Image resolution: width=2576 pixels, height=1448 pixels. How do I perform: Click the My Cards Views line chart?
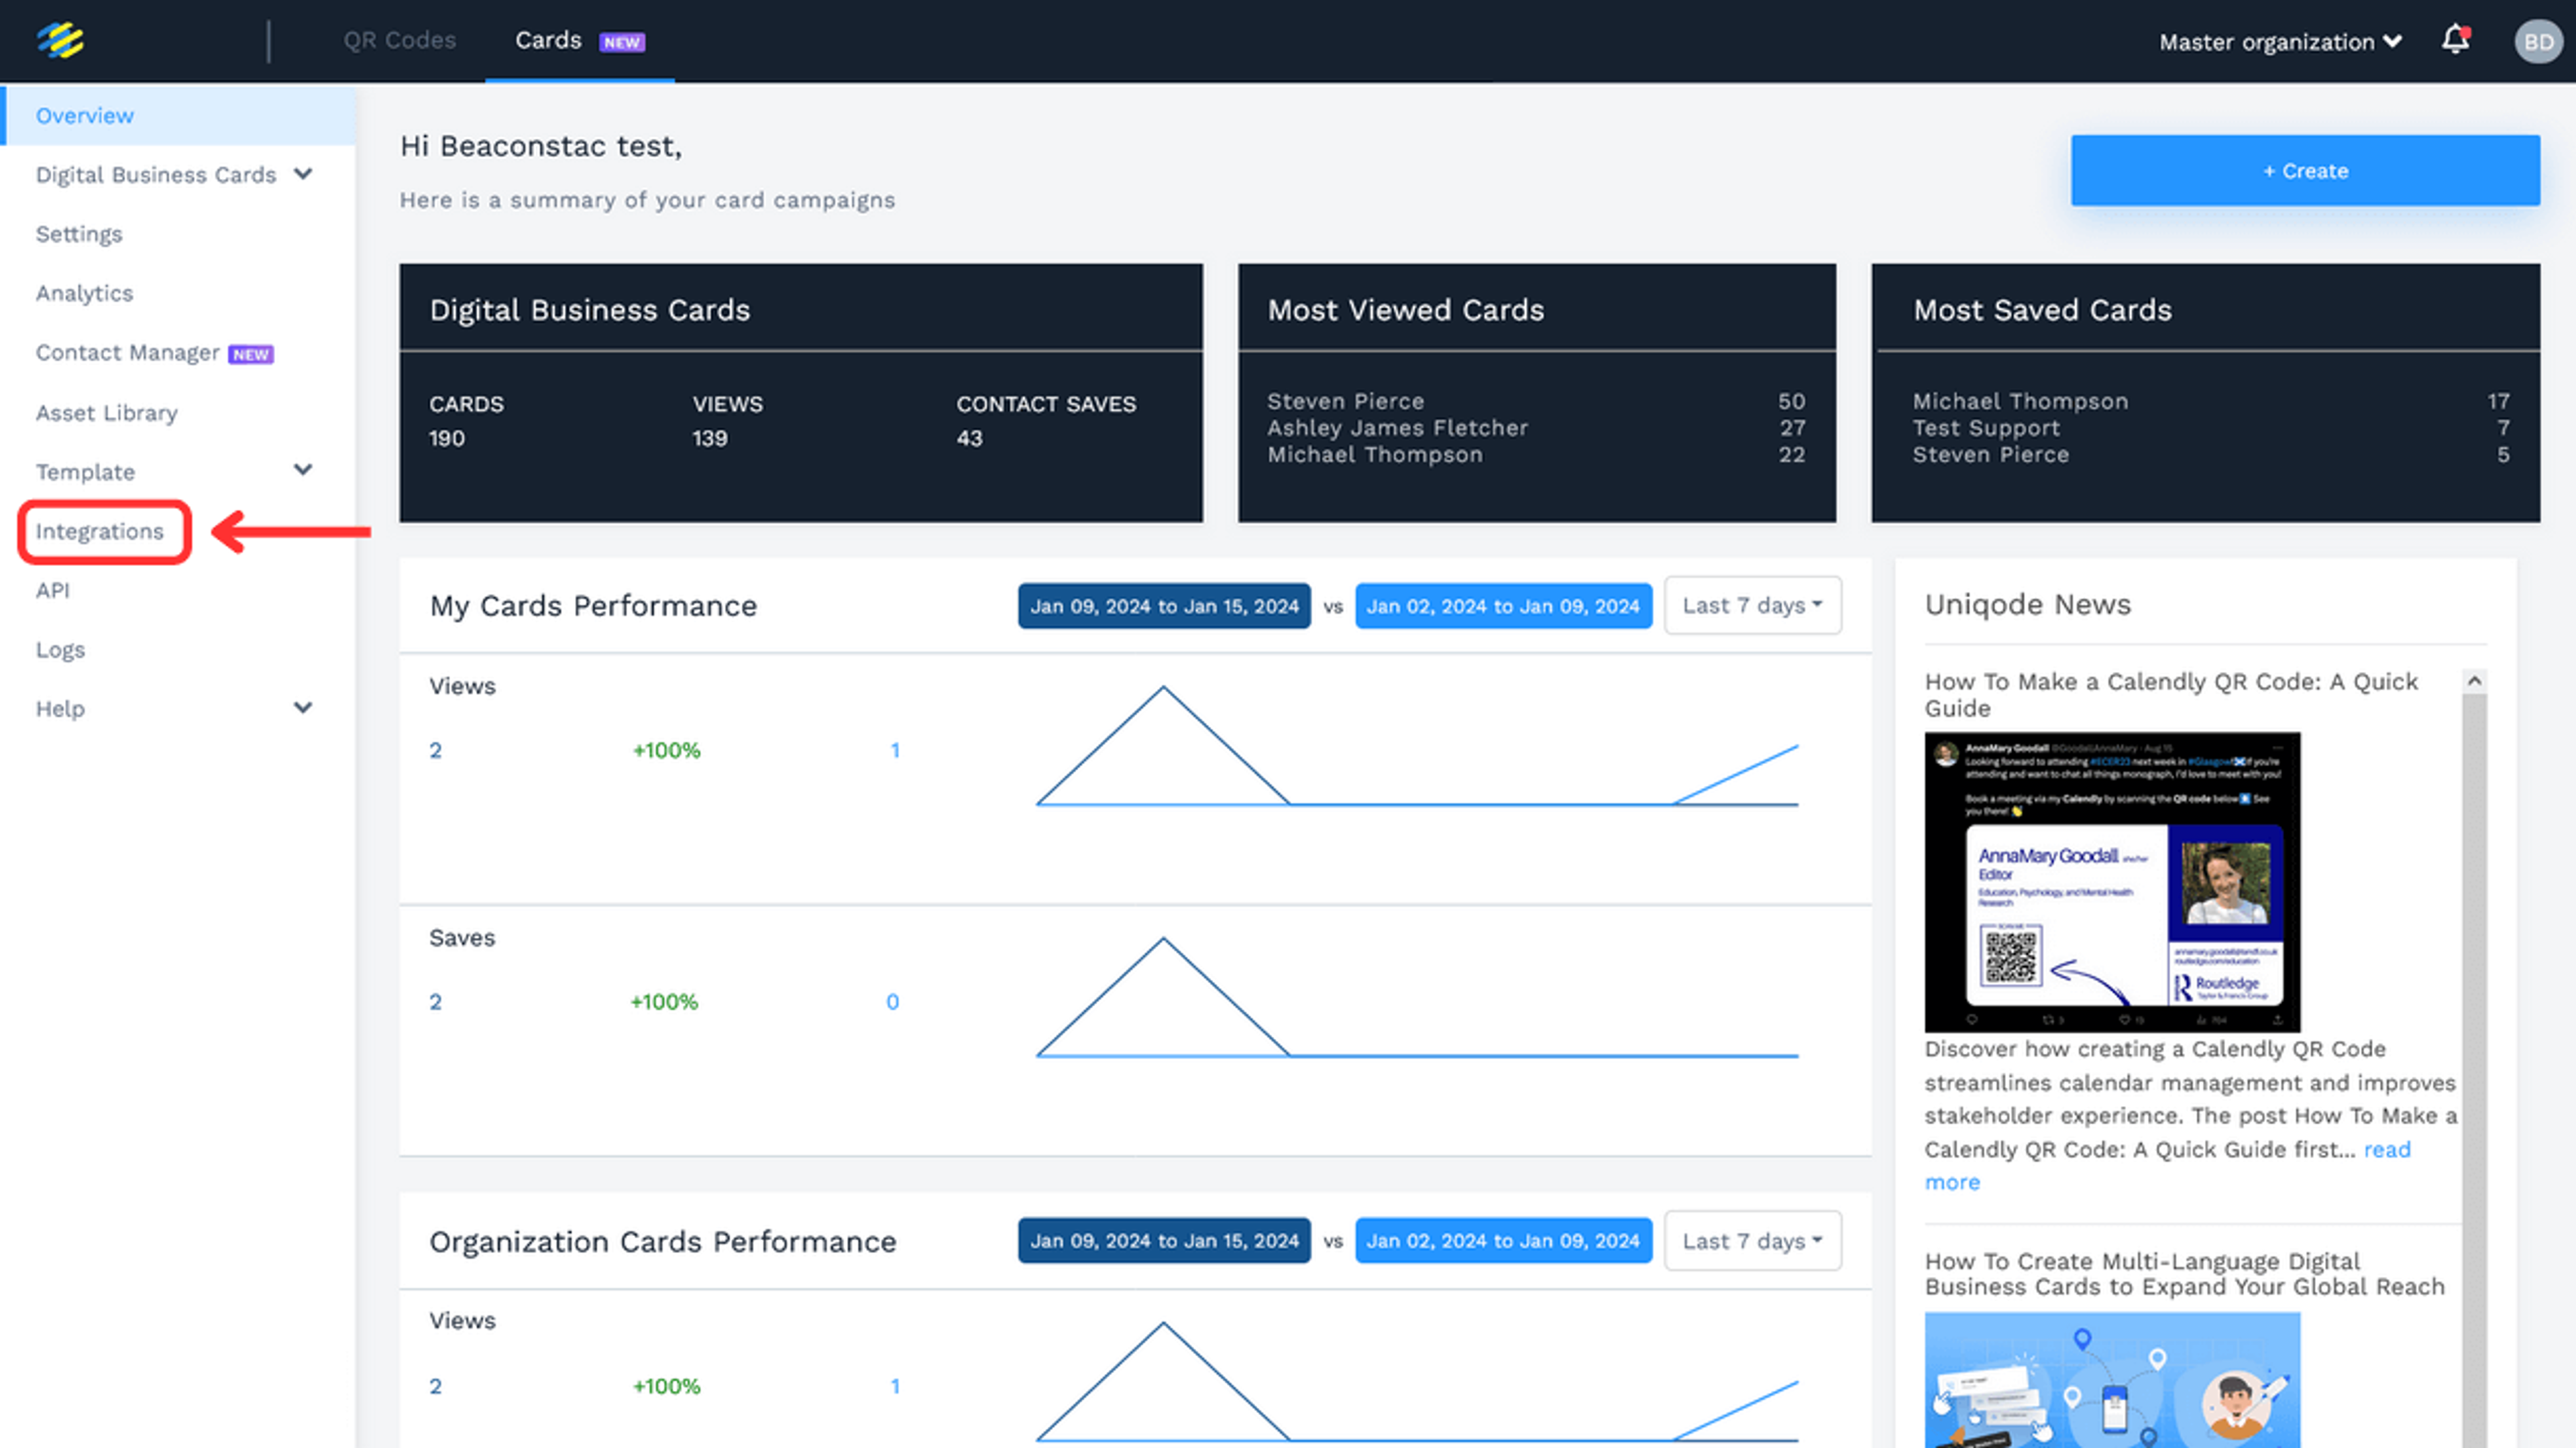coord(1417,746)
